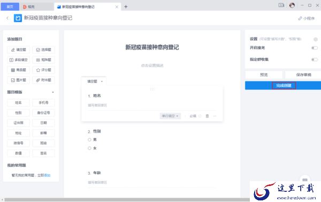Click the answer field under 年龄
321x202 pixels.
(152, 182)
